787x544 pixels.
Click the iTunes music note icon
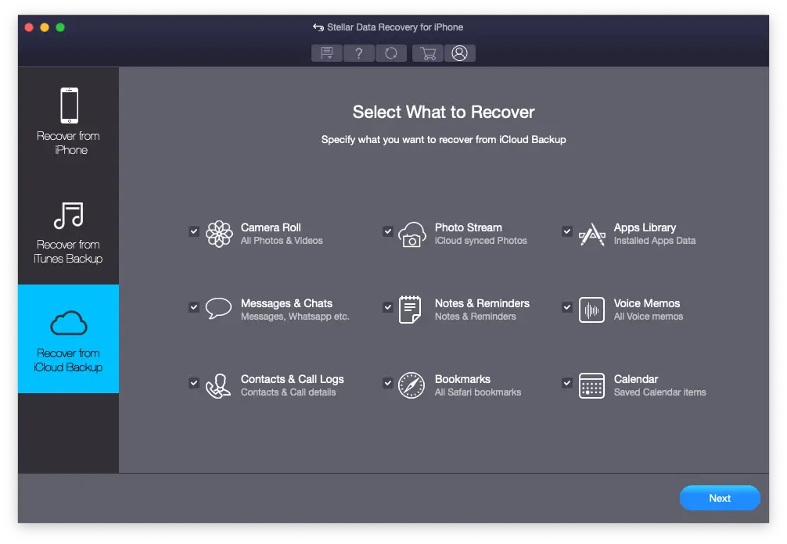coord(69,216)
